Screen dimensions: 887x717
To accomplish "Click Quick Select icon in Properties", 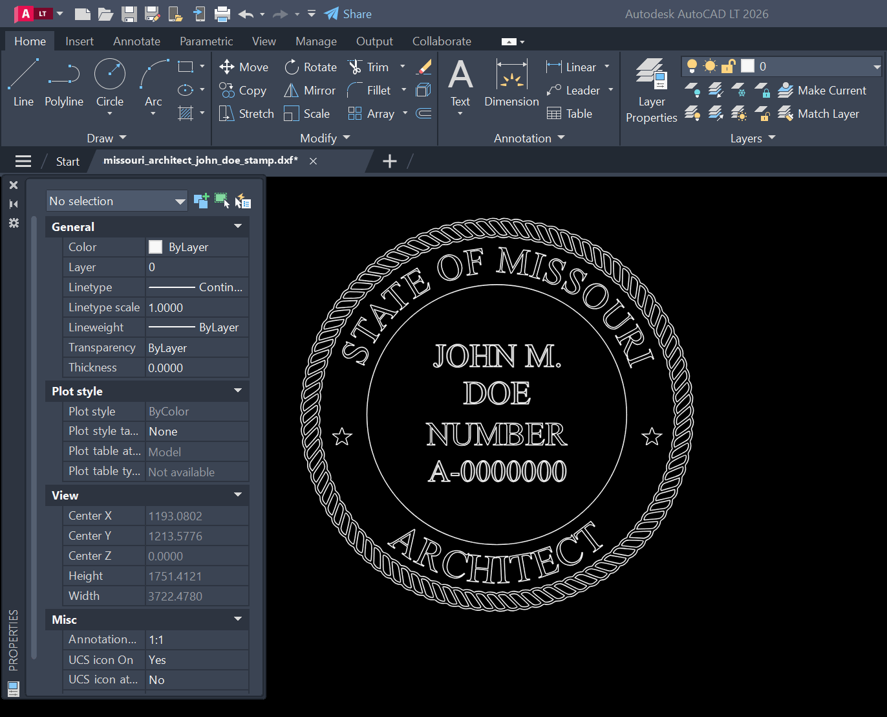I will pos(243,201).
